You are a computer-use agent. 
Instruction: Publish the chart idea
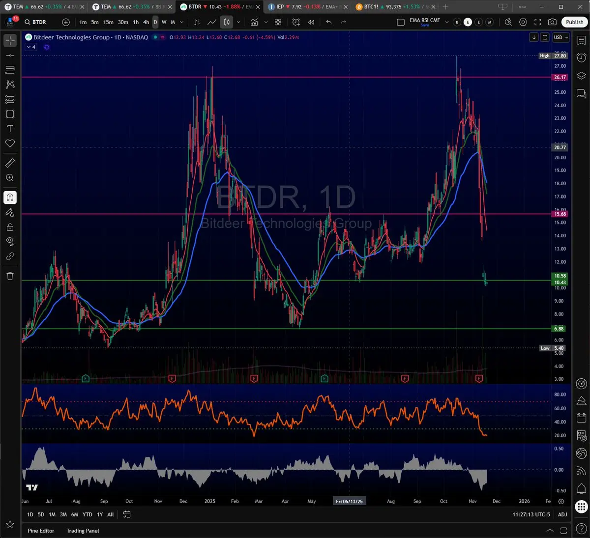point(574,22)
